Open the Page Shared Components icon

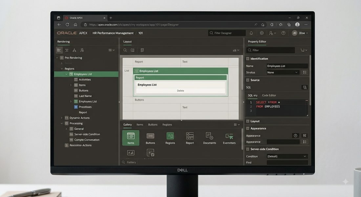click(82, 50)
